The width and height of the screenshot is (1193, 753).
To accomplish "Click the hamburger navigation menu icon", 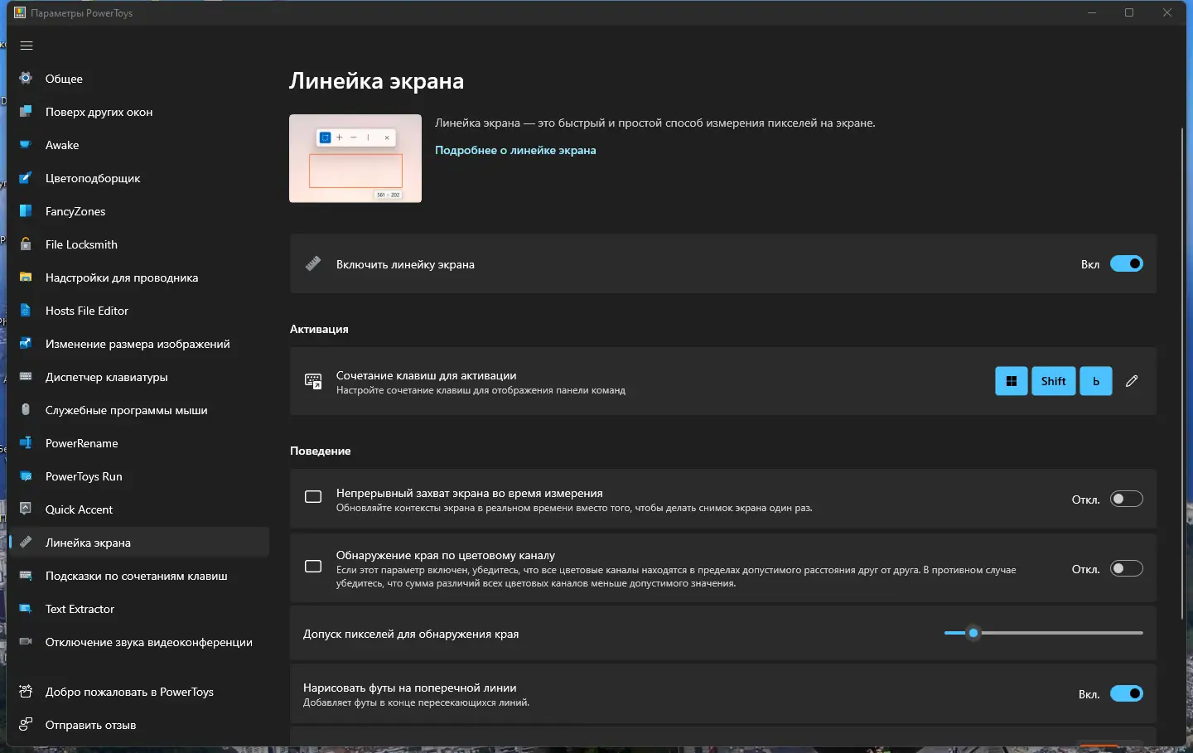I will point(27,46).
